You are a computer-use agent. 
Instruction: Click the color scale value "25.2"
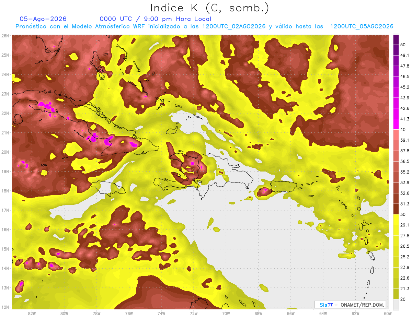tap(405, 257)
